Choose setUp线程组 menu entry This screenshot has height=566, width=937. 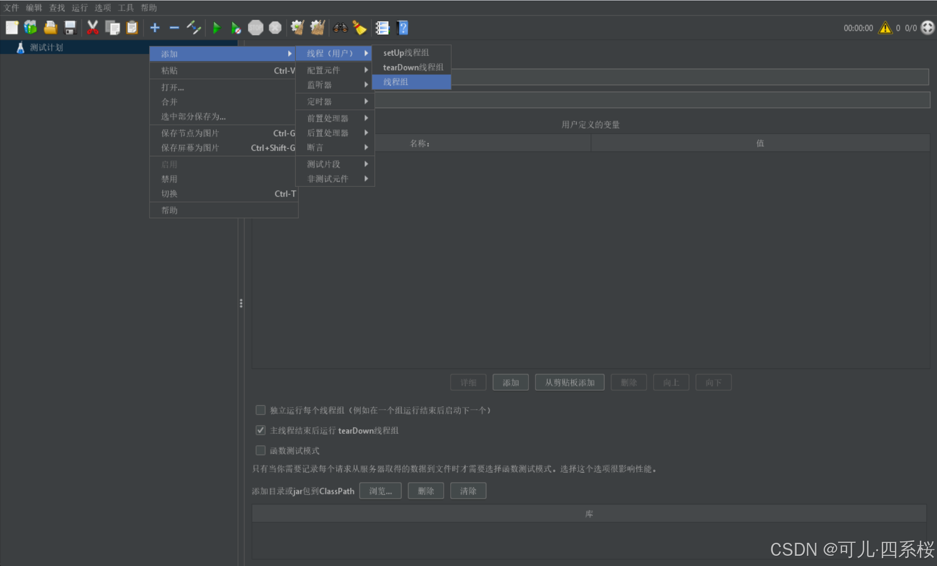coord(406,53)
